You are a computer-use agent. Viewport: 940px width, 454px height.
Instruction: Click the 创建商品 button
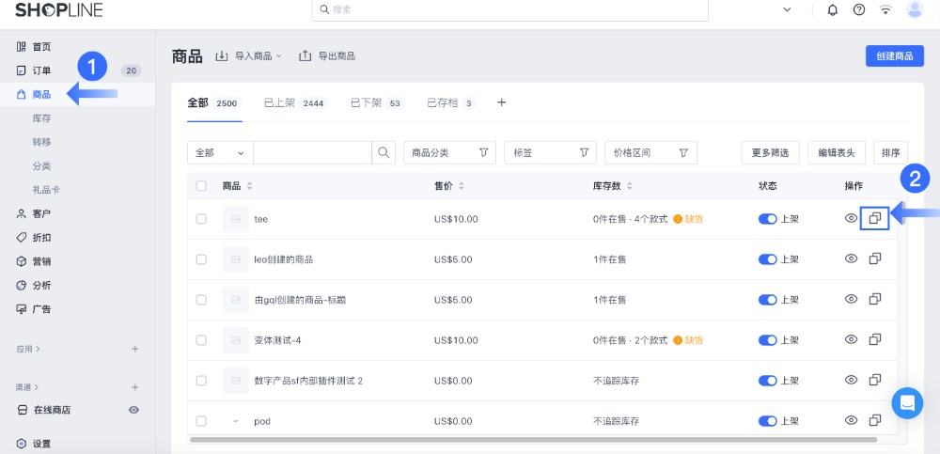(x=894, y=56)
